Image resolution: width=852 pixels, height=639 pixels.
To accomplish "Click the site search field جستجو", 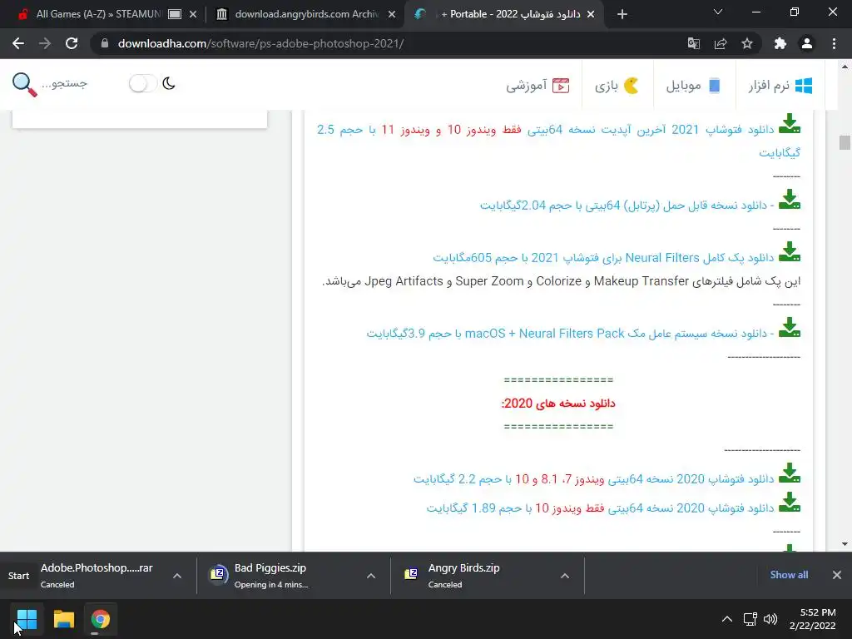I will coord(64,84).
